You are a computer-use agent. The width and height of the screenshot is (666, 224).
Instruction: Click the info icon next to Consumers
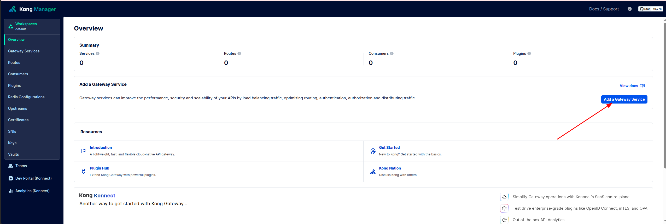[392, 53]
